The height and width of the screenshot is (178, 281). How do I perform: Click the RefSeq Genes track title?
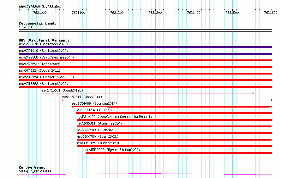(32, 168)
